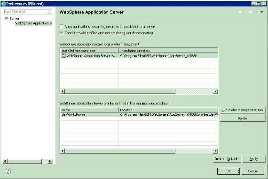268x179 pixels.
Task: Click the profiles Location column header
Action: tap(168, 110)
